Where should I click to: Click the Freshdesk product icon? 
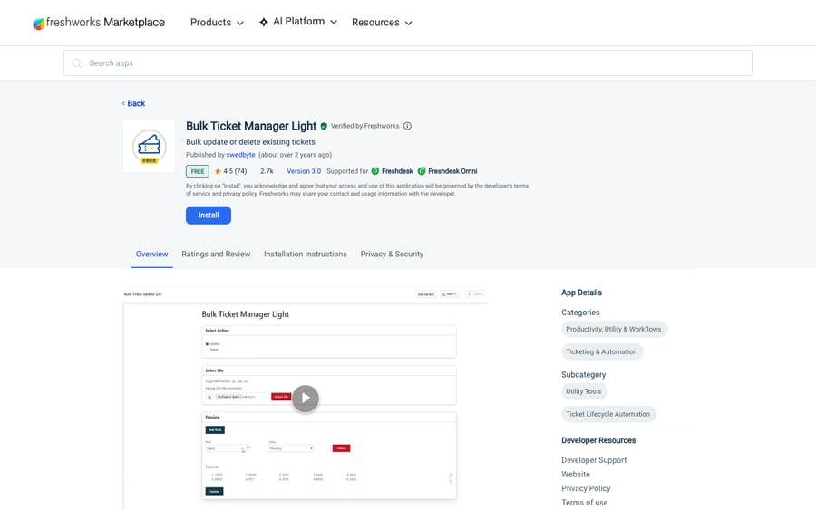point(375,171)
